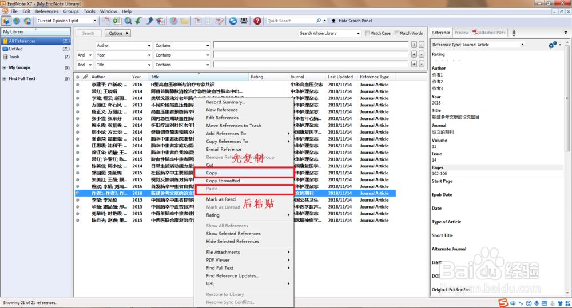This screenshot has height=308, width=572.
Task: Click the microphone icon in the tray
Action: click(537, 303)
